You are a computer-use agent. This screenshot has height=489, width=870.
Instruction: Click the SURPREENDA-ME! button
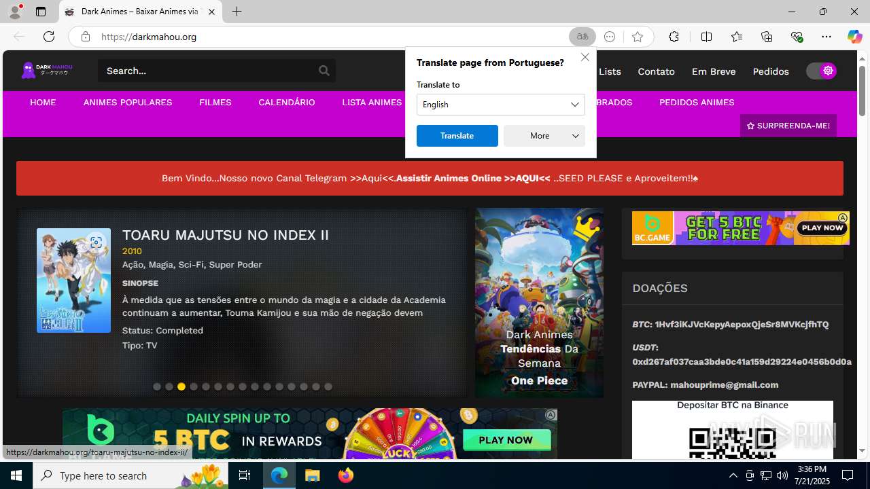788,126
